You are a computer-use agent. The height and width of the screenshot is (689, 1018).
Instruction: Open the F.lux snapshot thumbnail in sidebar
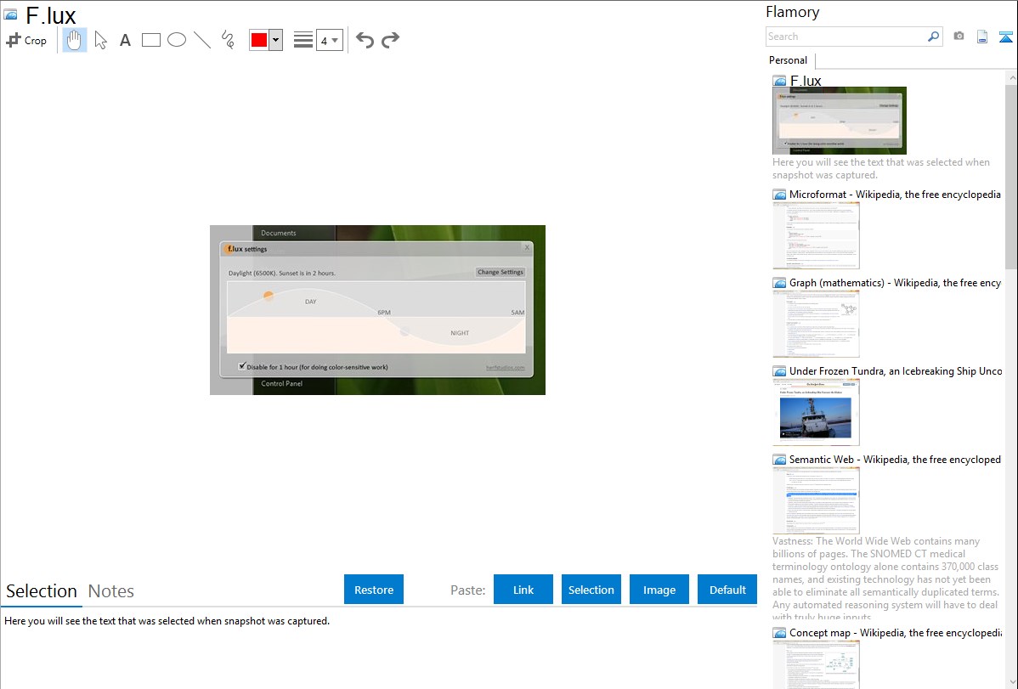(x=840, y=121)
